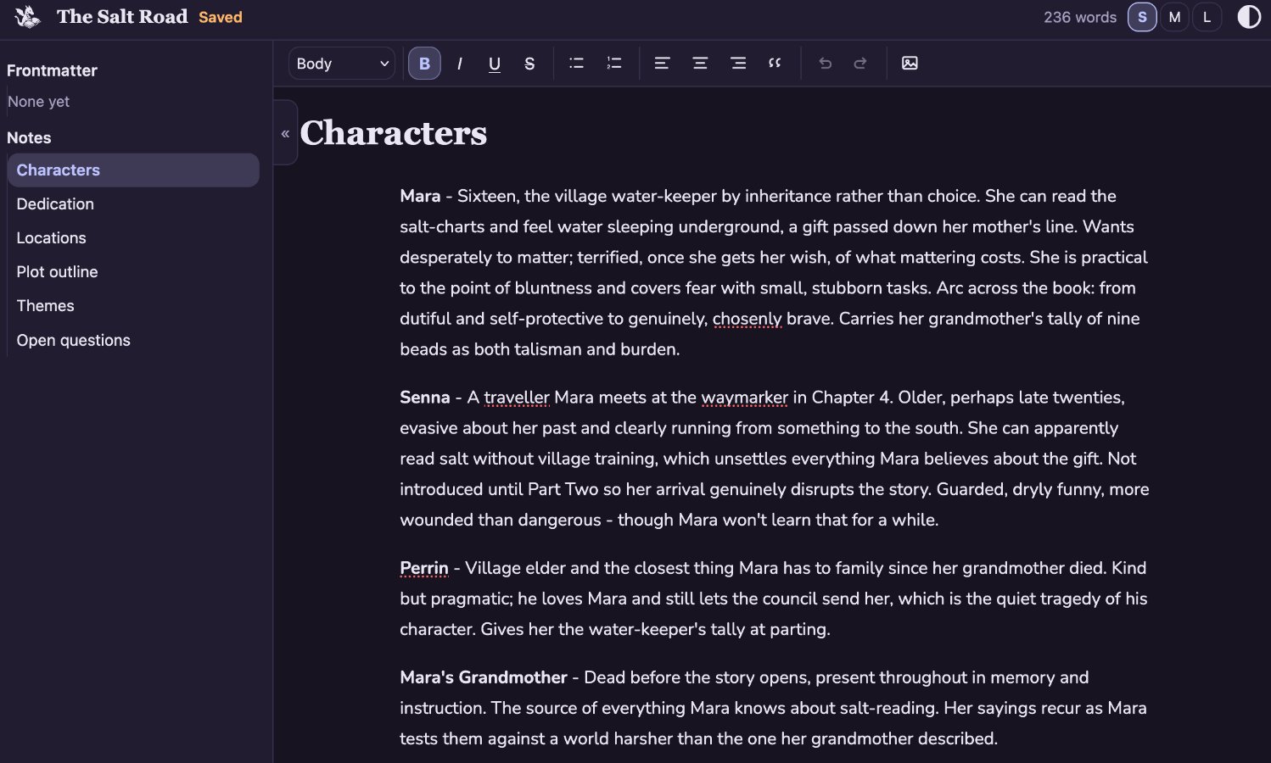Open the Characters note
This screenshot has width=1271, height=763.
(133, 170)
